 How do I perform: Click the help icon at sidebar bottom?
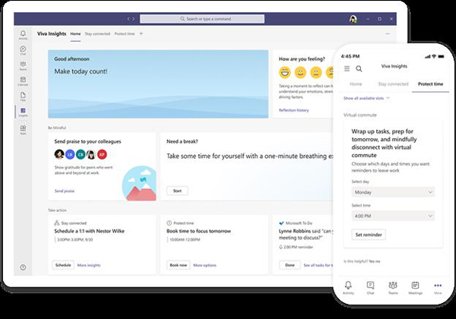click(23, 267)
